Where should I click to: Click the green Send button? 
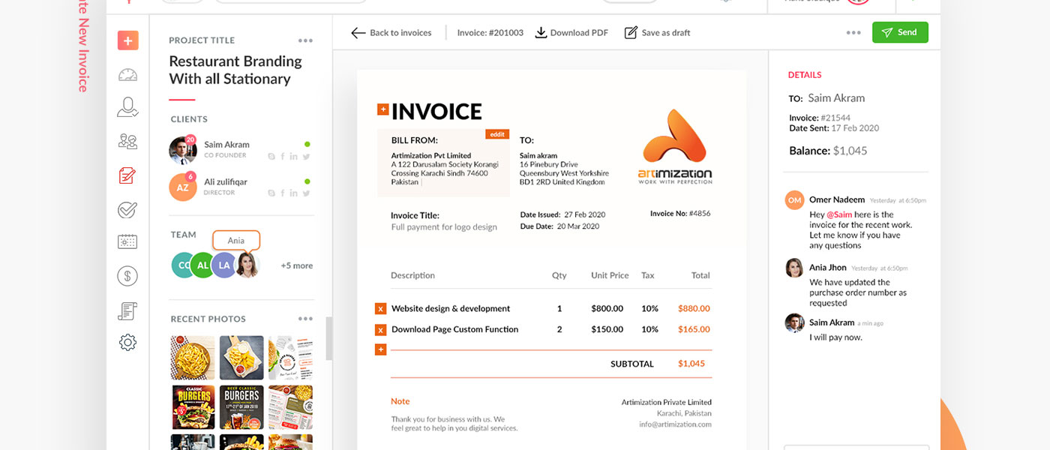[899, 32]
